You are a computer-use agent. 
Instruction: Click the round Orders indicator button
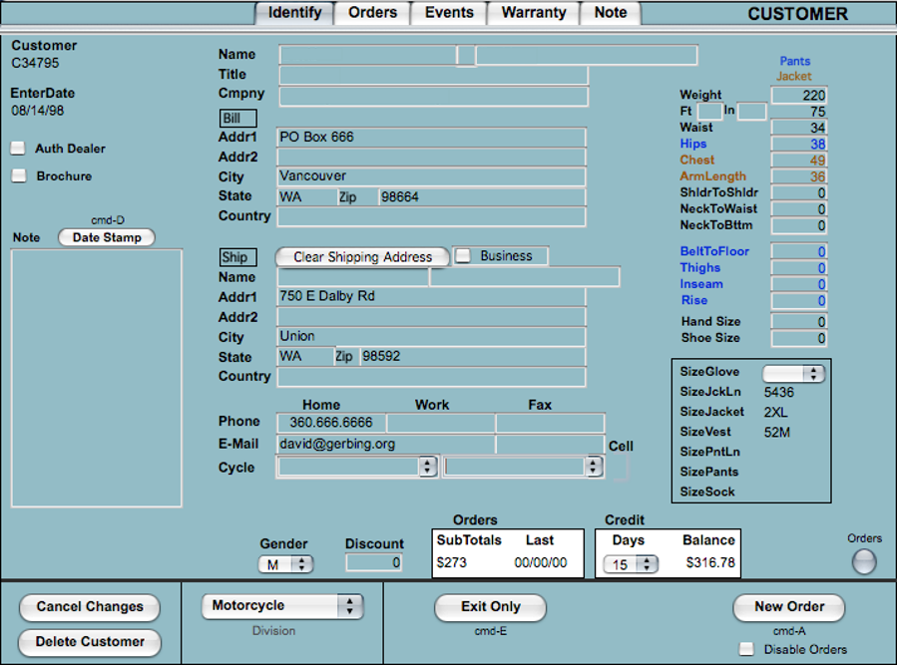tap(864, 562)
